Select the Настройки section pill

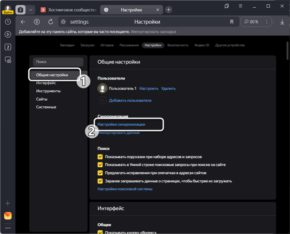[x=153, y=45]
